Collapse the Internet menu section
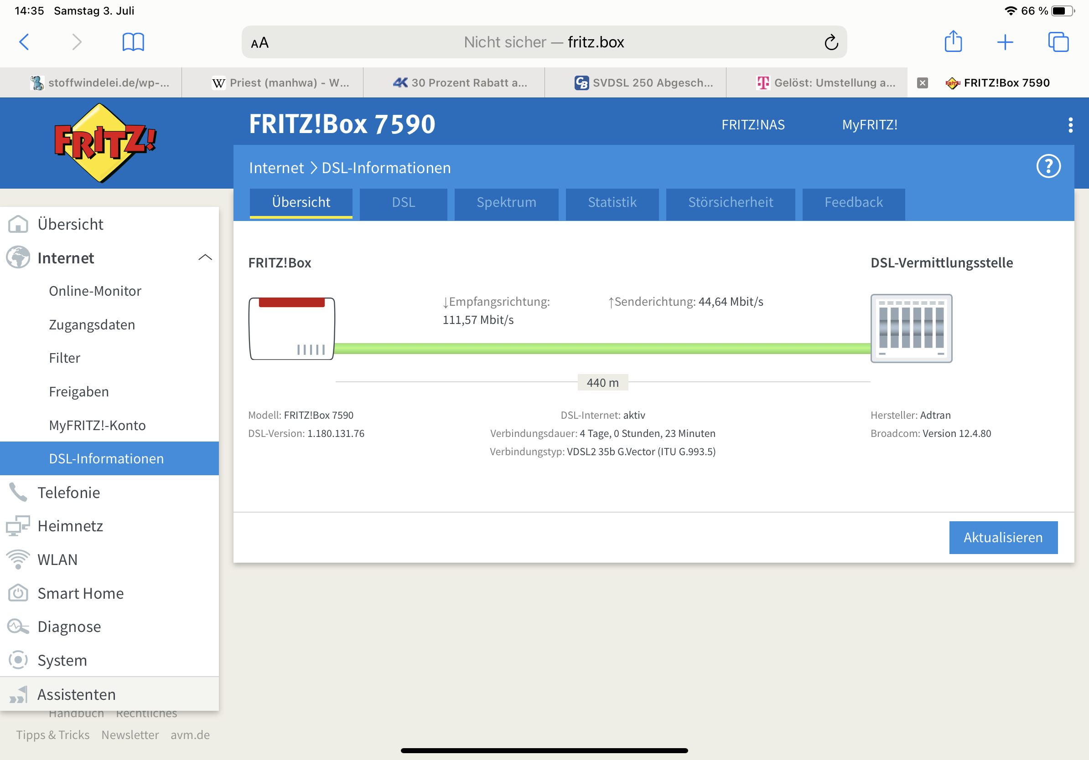Viewport: 1089px width, 760px height. tap(205, 258)
